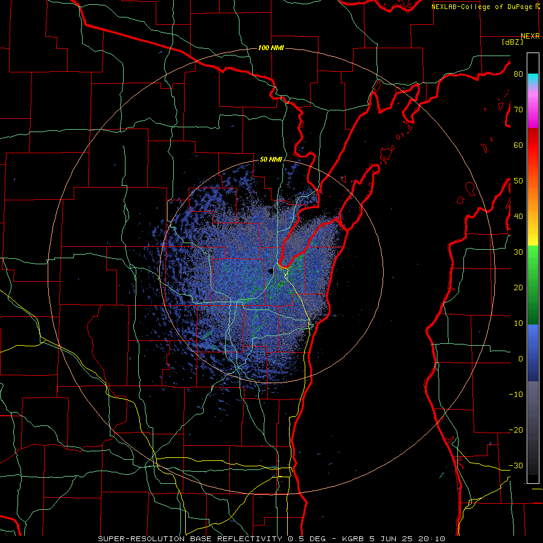Select the 10 value on the dBZ scale
This screenshot has width=543, height=543.
(x=518, y=323)
